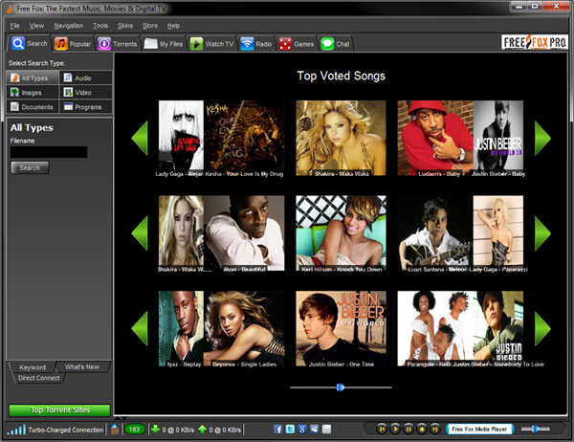Select All Types search type
The width and height of the screenshot is (574, 442).
point(33,78)
